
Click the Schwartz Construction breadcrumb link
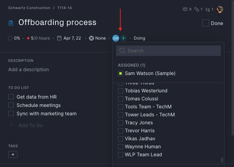(x=29, y=8)
